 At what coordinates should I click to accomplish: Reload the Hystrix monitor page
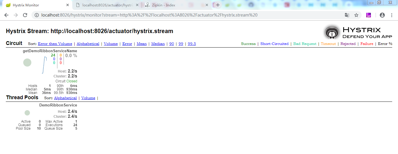point(25,15)
